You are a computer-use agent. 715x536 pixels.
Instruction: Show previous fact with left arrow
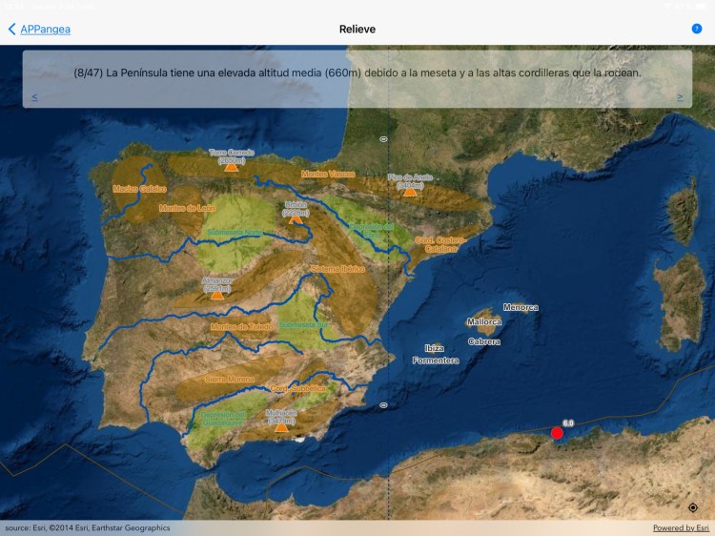coord(34,97)
